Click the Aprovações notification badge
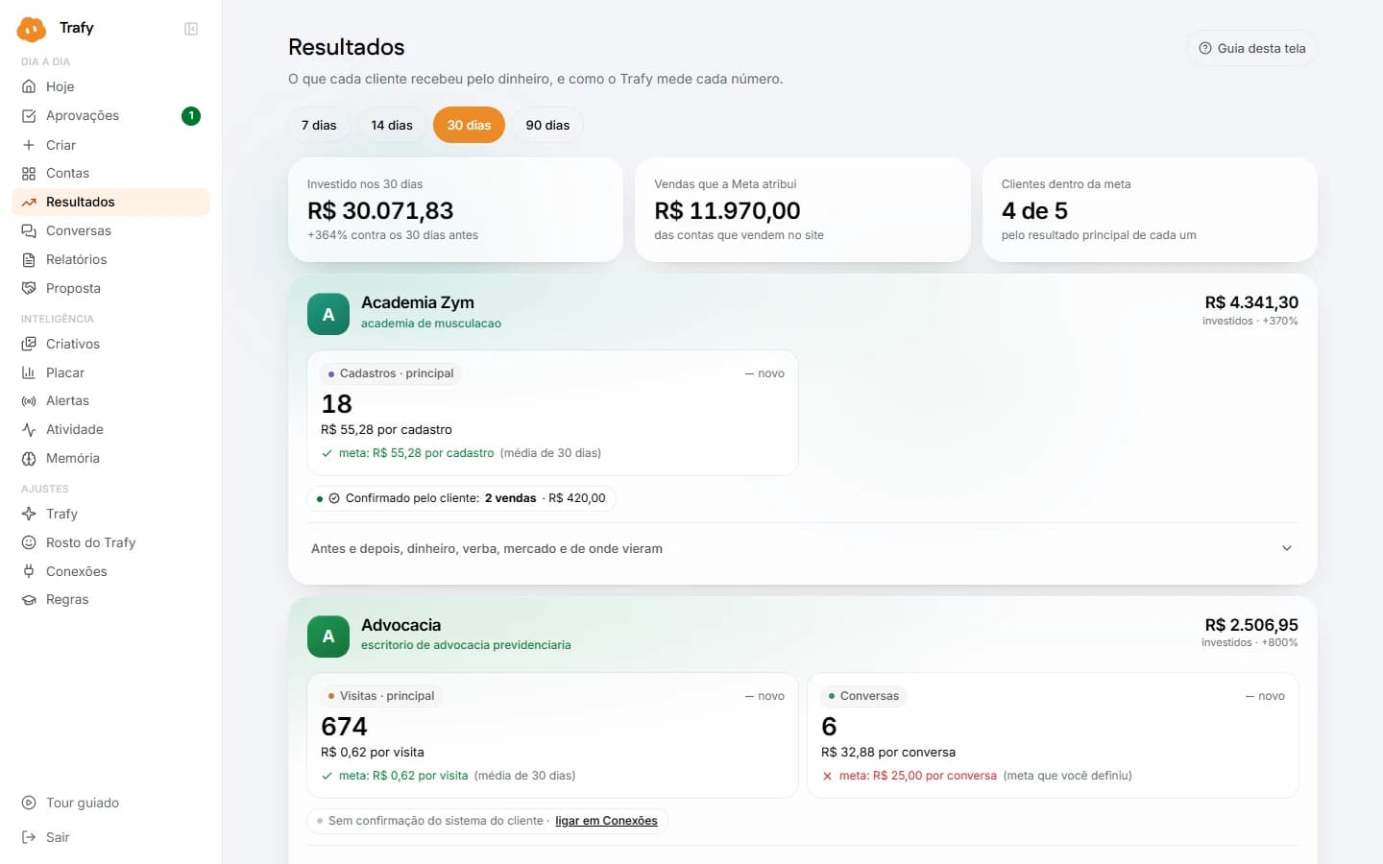The width and height of the screenshot is (1383, 864). [191, 115]
